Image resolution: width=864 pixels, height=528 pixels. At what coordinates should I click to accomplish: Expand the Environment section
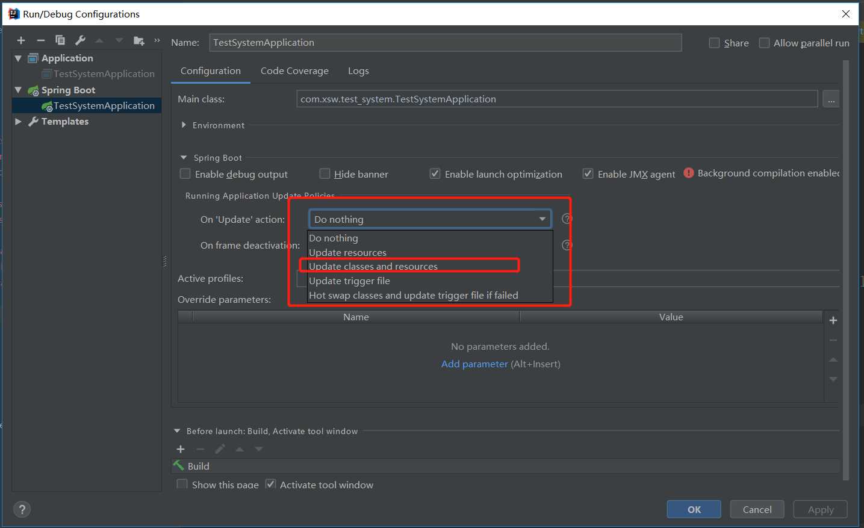pos(184,125)
